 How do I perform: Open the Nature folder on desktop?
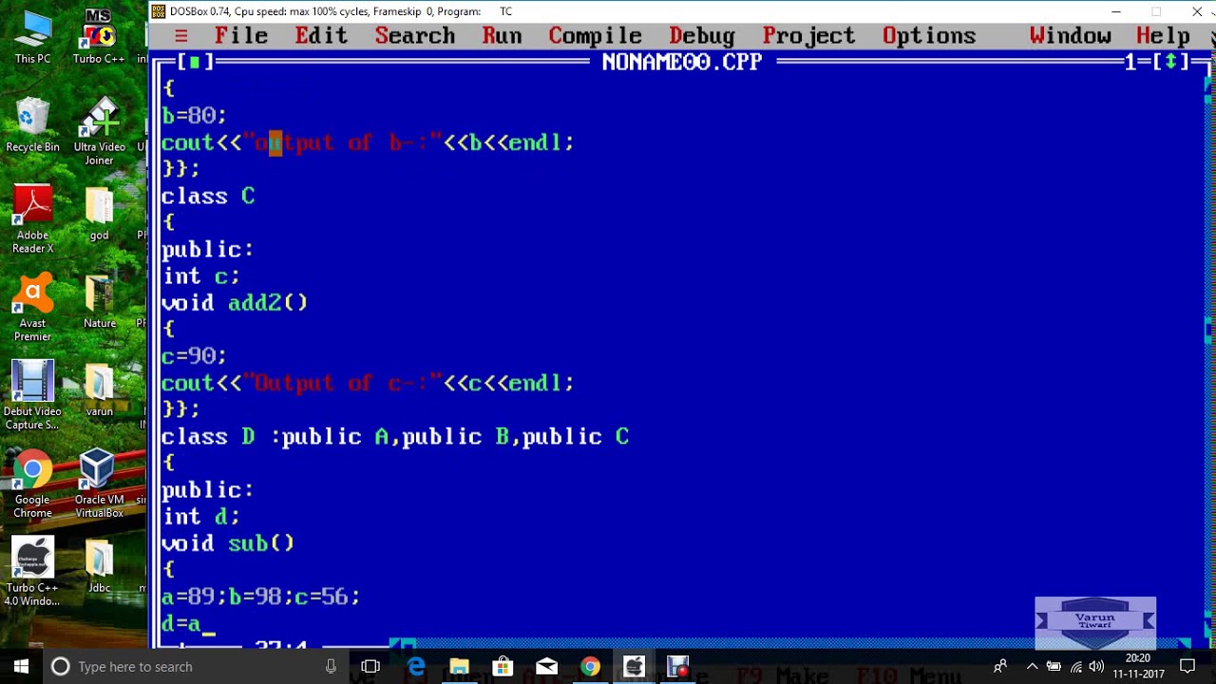99,302
